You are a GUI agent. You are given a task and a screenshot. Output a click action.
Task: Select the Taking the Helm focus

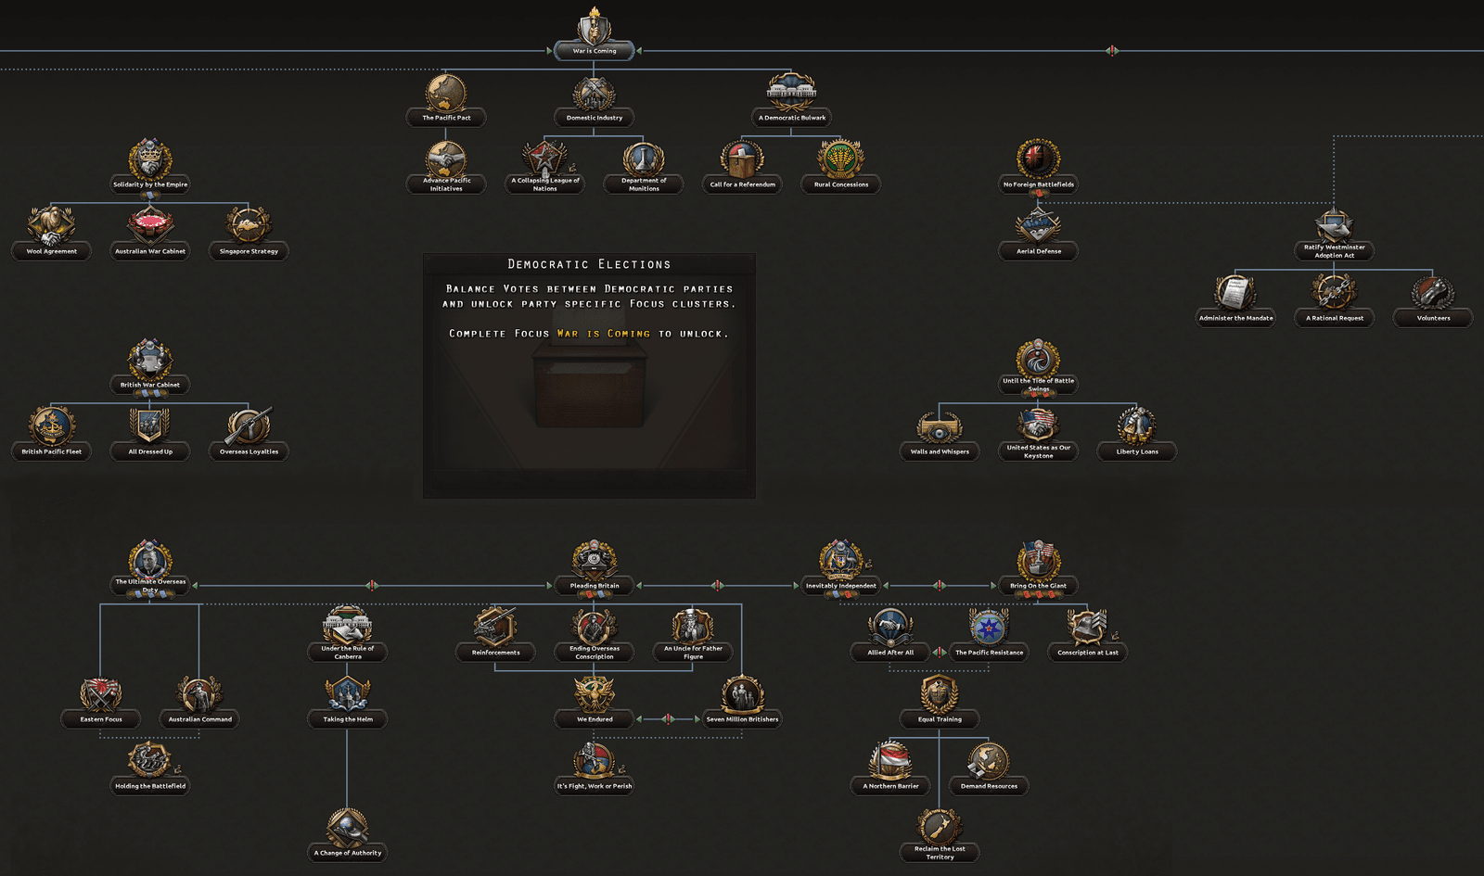(348, 703)
